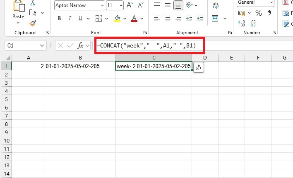Open Font settings dialog launcher

coord(145,33)
